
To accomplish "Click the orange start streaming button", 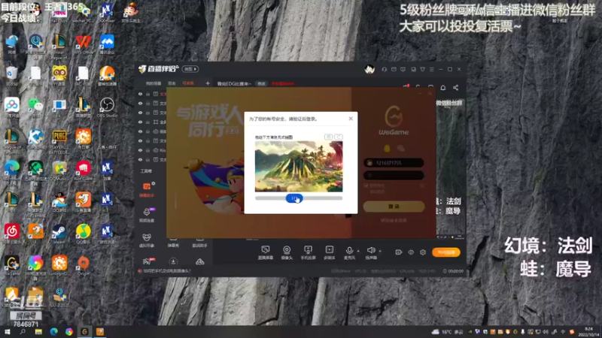I will pos(446,252).
